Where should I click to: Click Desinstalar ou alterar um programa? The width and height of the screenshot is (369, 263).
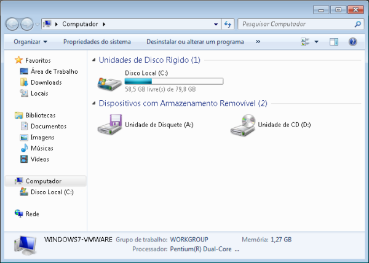195,42
